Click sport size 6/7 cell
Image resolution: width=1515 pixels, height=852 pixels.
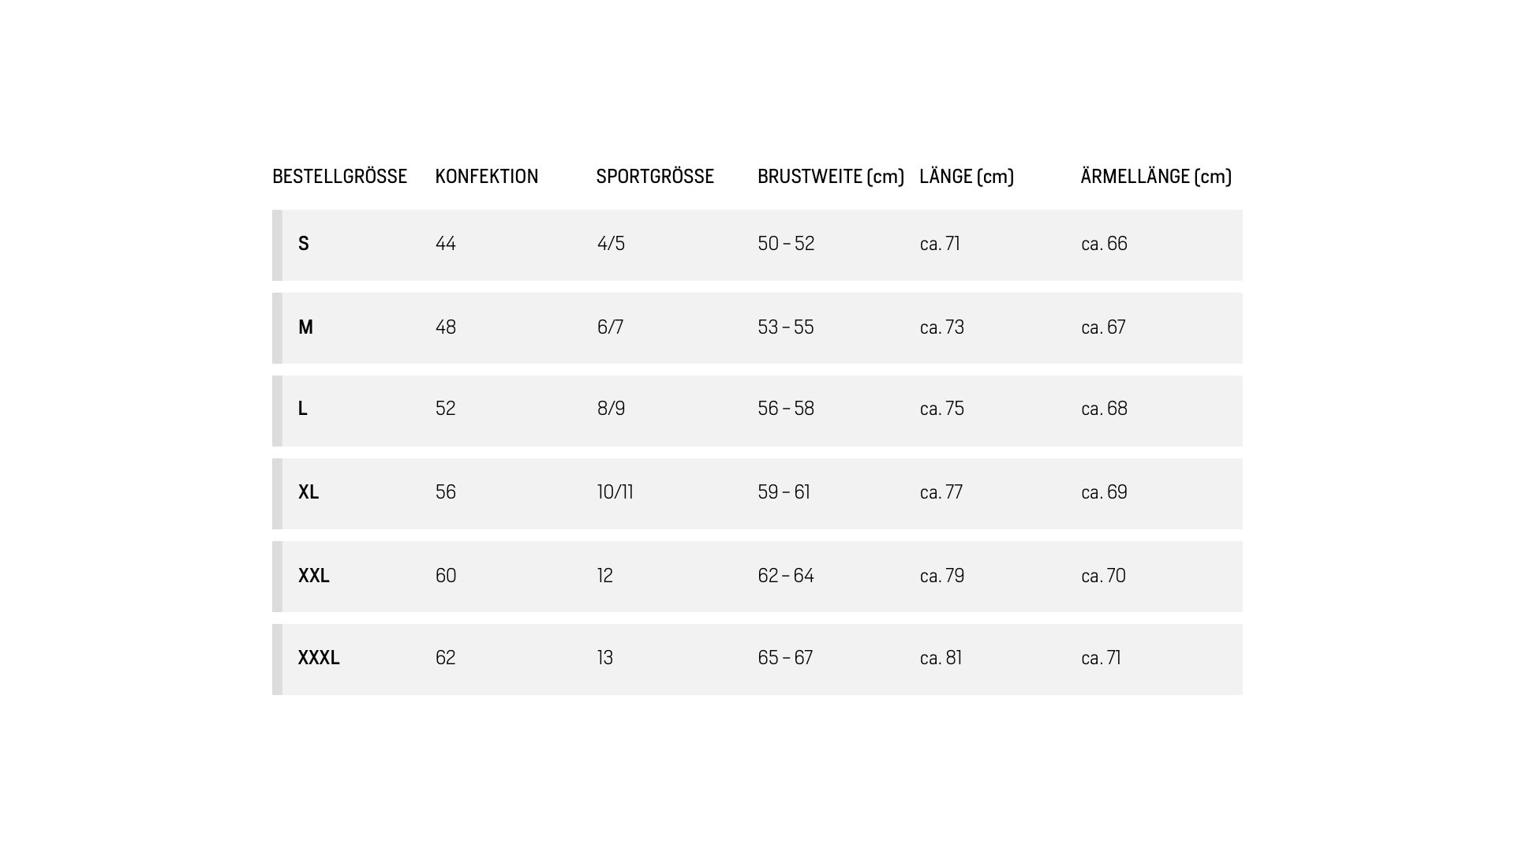pyautogui.click(x=610, y=327)
